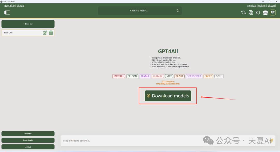Click the GPT4All heading text

(168, 51)
